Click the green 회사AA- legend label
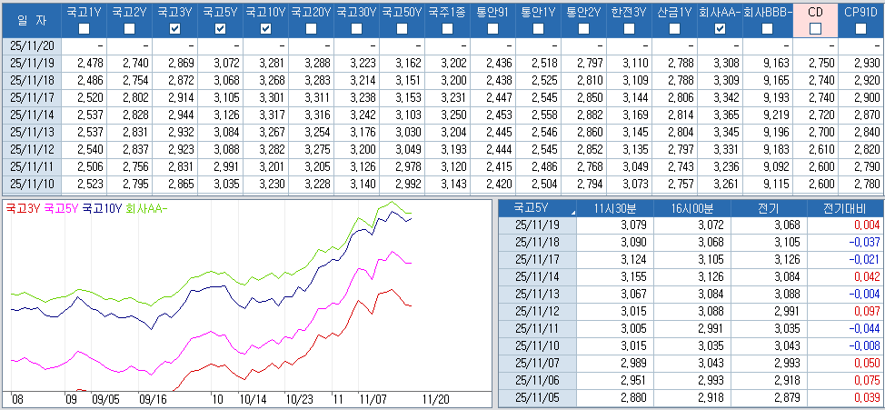The width and height of the screenshot is (885, 410). click(x=145, y=207)
